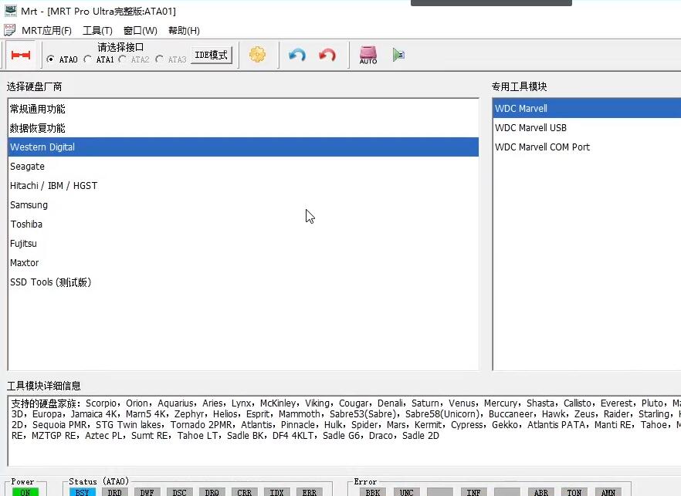The image size is (681, 496).
Task: Click the AMN error indicator
Action: click(608, 492)
